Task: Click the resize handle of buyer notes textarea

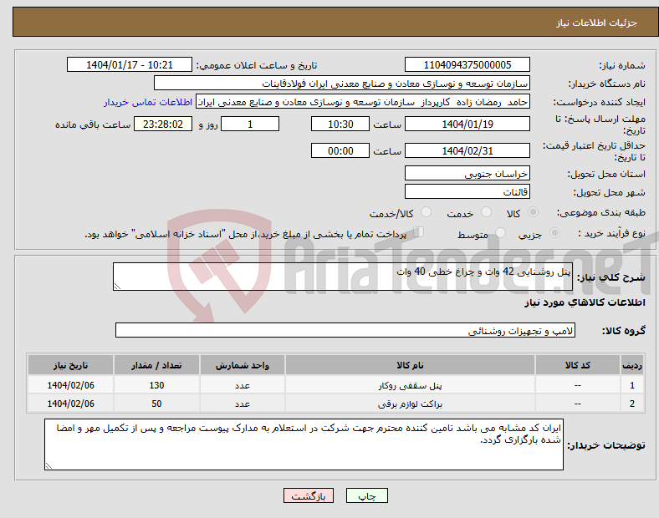Action: 49,466
